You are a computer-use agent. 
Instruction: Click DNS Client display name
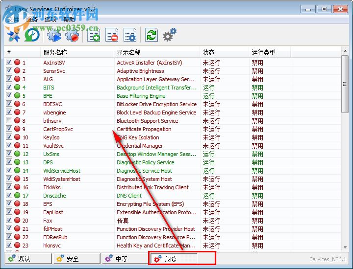129,196
